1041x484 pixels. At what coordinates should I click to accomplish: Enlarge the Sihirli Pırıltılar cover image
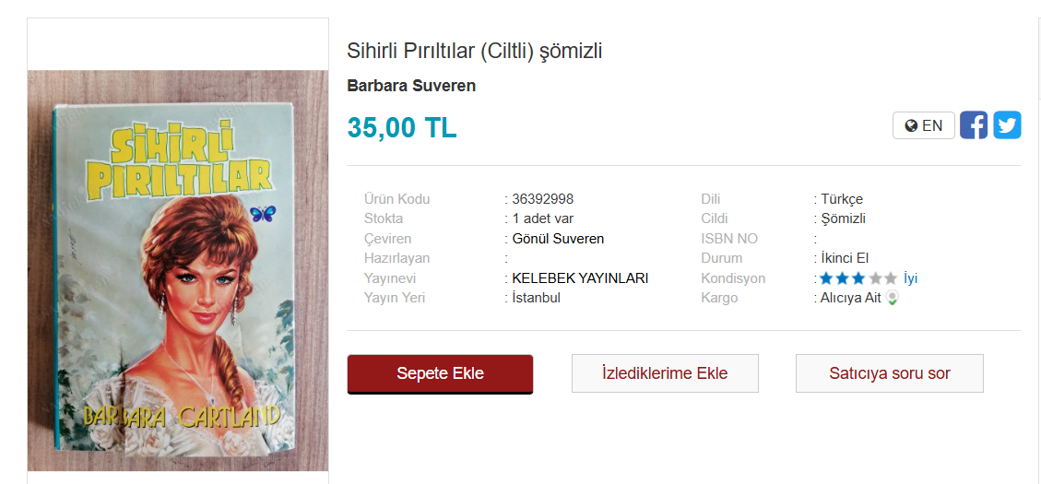(178, 271)
